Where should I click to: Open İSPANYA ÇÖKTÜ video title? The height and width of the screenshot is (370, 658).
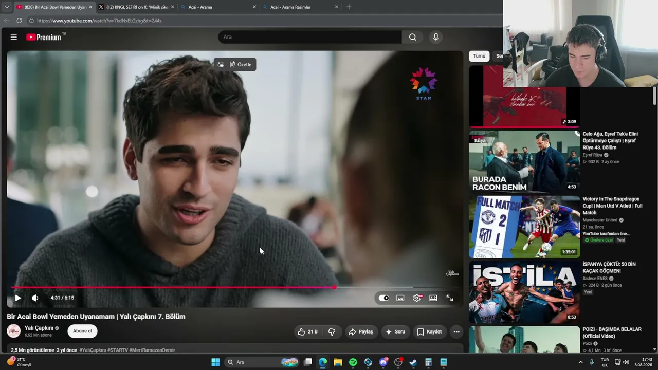click(x=609, y=267)
